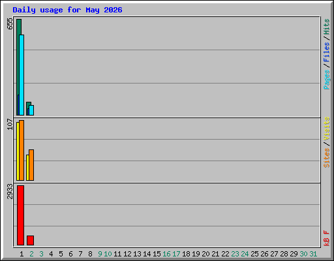Screen dimensions: 334x261
Task: Click day 19 label on the x-axis
Action: pyautogui.click(x=196, y=254)
